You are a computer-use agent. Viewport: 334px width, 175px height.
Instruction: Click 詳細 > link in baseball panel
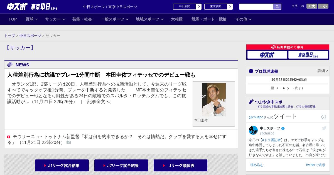tap(323, 71)
